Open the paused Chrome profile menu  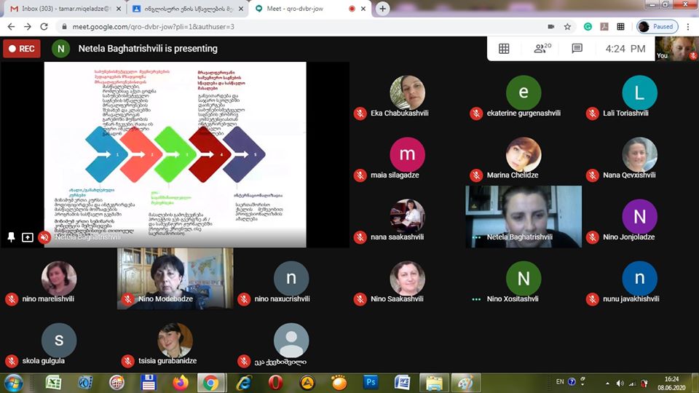click(657, 26)
